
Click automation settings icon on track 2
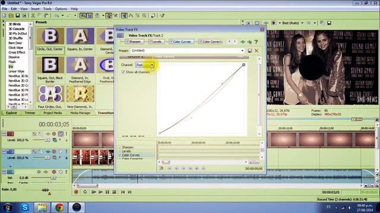pyautogui.click(x=54, y=151)
